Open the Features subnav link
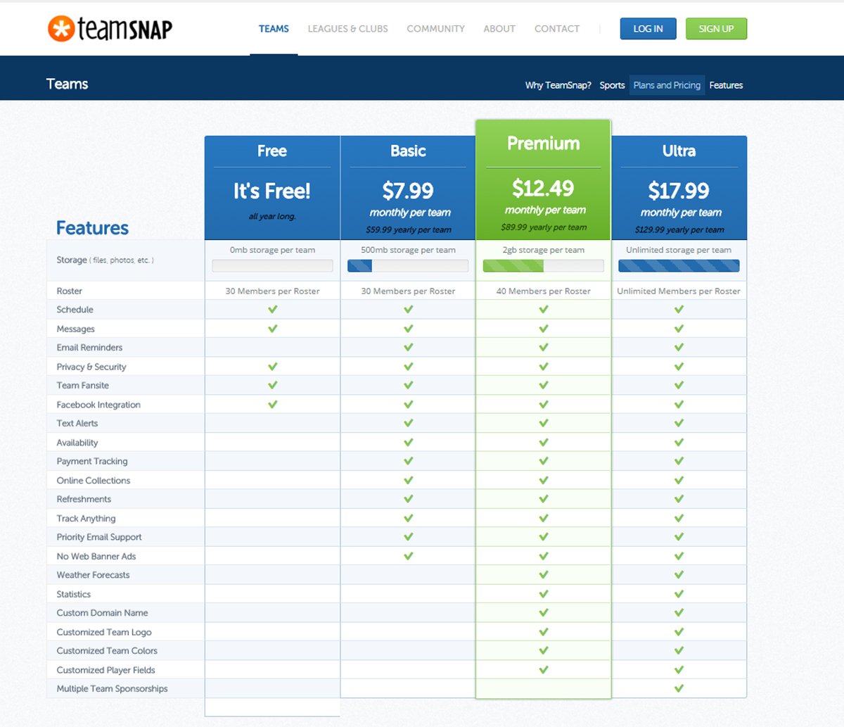Viewport: 844px width, 727px height. tap(726, 85)
